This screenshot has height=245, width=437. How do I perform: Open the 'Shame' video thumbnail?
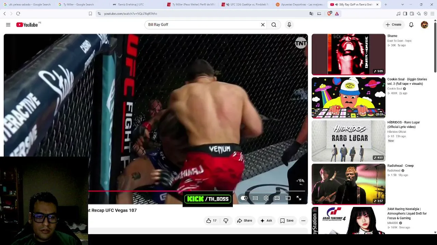(348, 54)
